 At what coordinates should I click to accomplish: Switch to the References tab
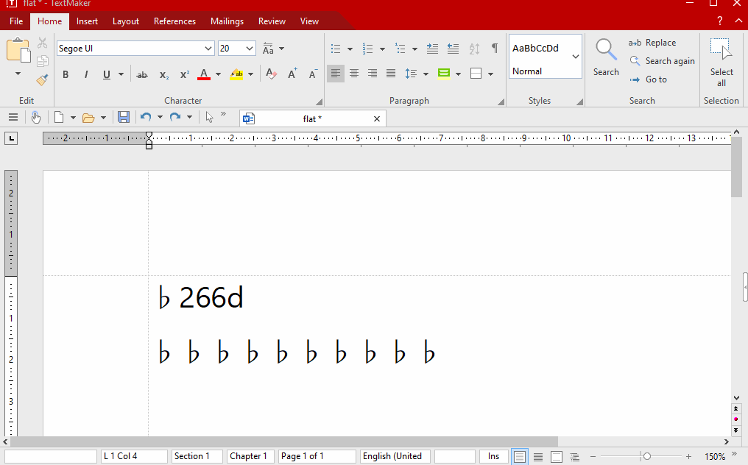pyautogui.click(x=174, y=21)
